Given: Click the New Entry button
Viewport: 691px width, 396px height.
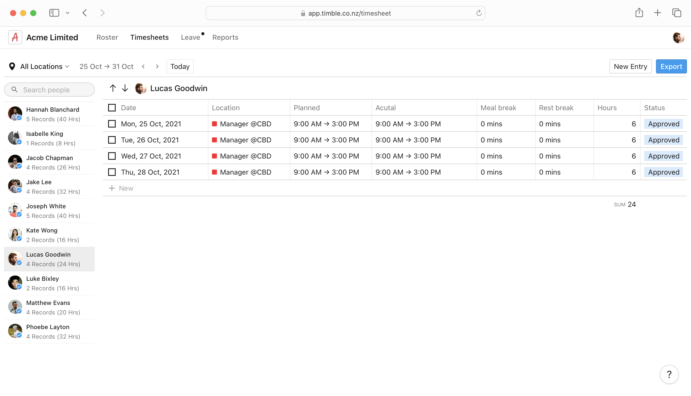Looking at the screenshot, I should pyautogui.click(x=631, y=66).
